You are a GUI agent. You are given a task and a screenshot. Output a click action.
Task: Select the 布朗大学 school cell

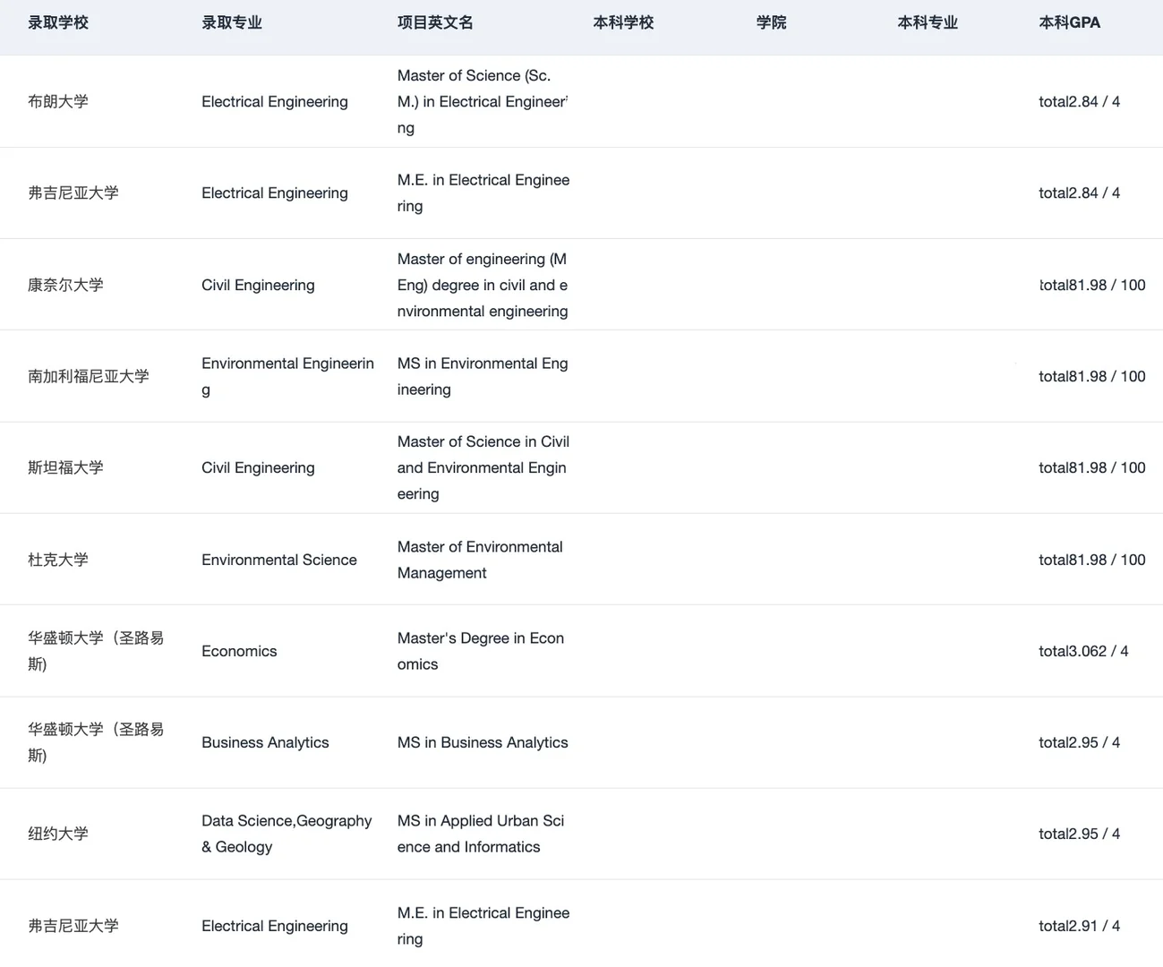[58, 101]
